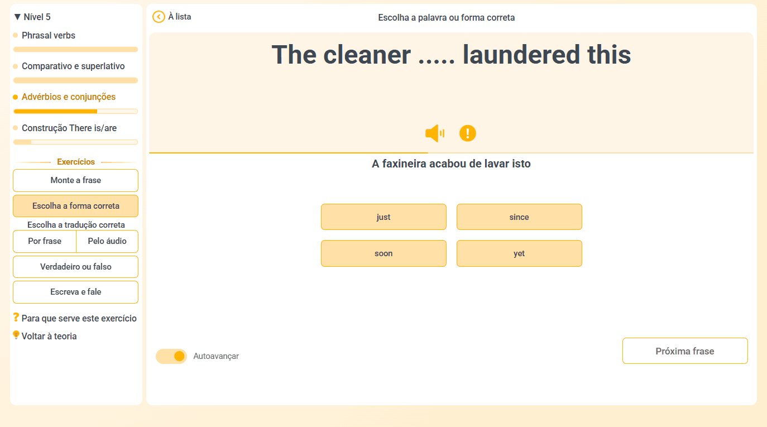Select Escolha a forma correta exercise
Viewport: 767px width, 427px height.
[75, 206]
